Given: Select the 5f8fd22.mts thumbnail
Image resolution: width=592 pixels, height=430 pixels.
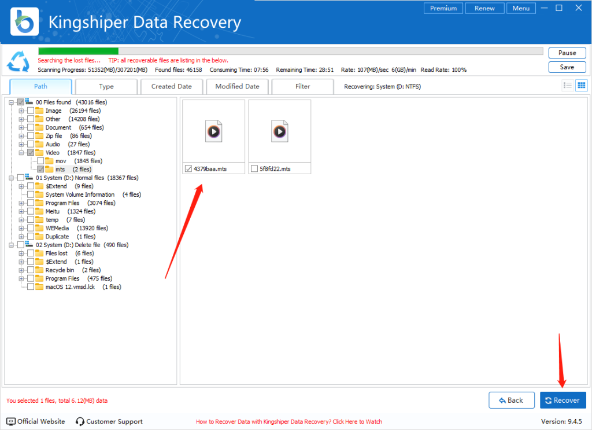Looking at the screenshot, I should (280, 137).
